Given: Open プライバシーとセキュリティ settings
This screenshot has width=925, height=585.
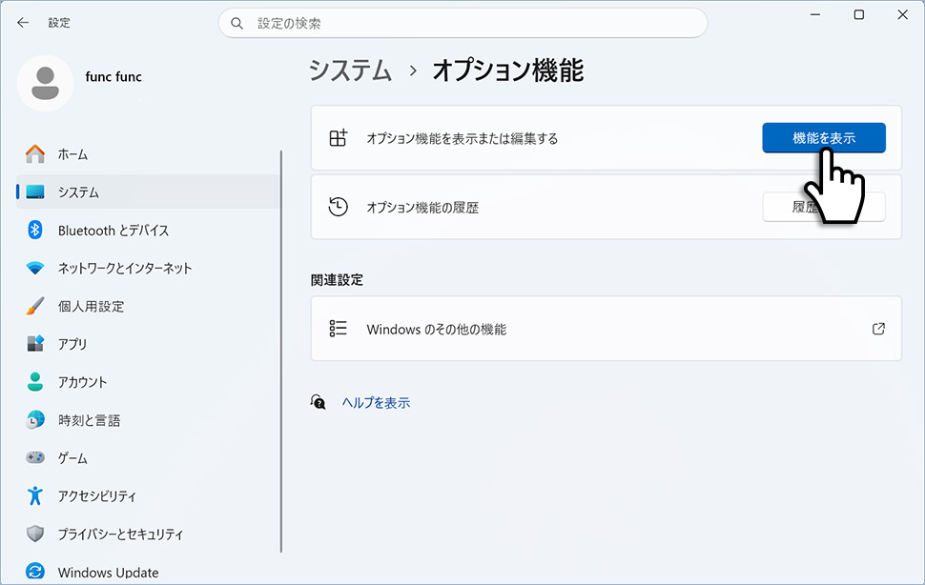Looking at the screenshot, I should click(149, 534).
